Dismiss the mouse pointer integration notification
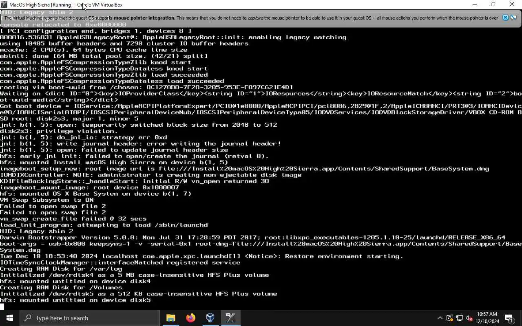The width and height of the screenshot is (522, 326). coord(505,18)
